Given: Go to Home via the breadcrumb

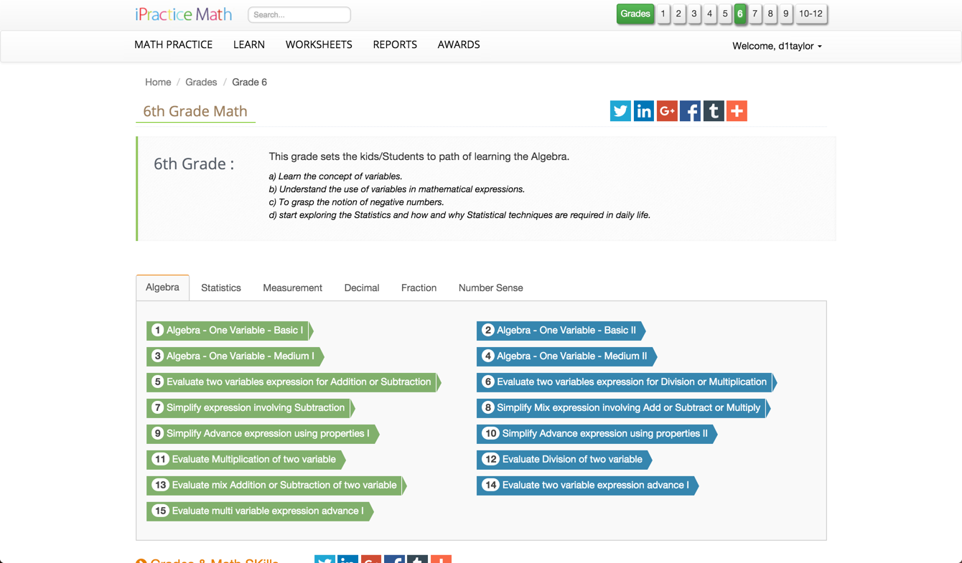Looking at the screenshot, I should click(158, 82).
